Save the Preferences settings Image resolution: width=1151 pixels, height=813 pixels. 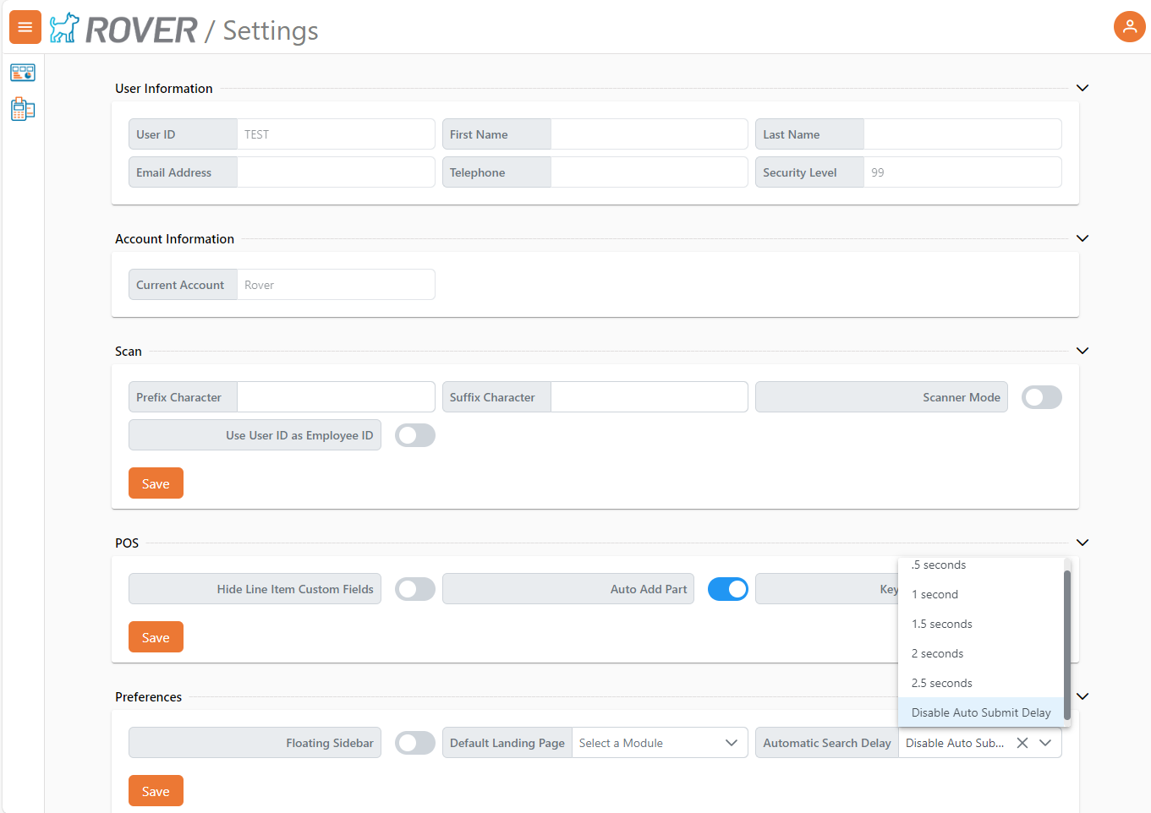click(x=156, y=790)
